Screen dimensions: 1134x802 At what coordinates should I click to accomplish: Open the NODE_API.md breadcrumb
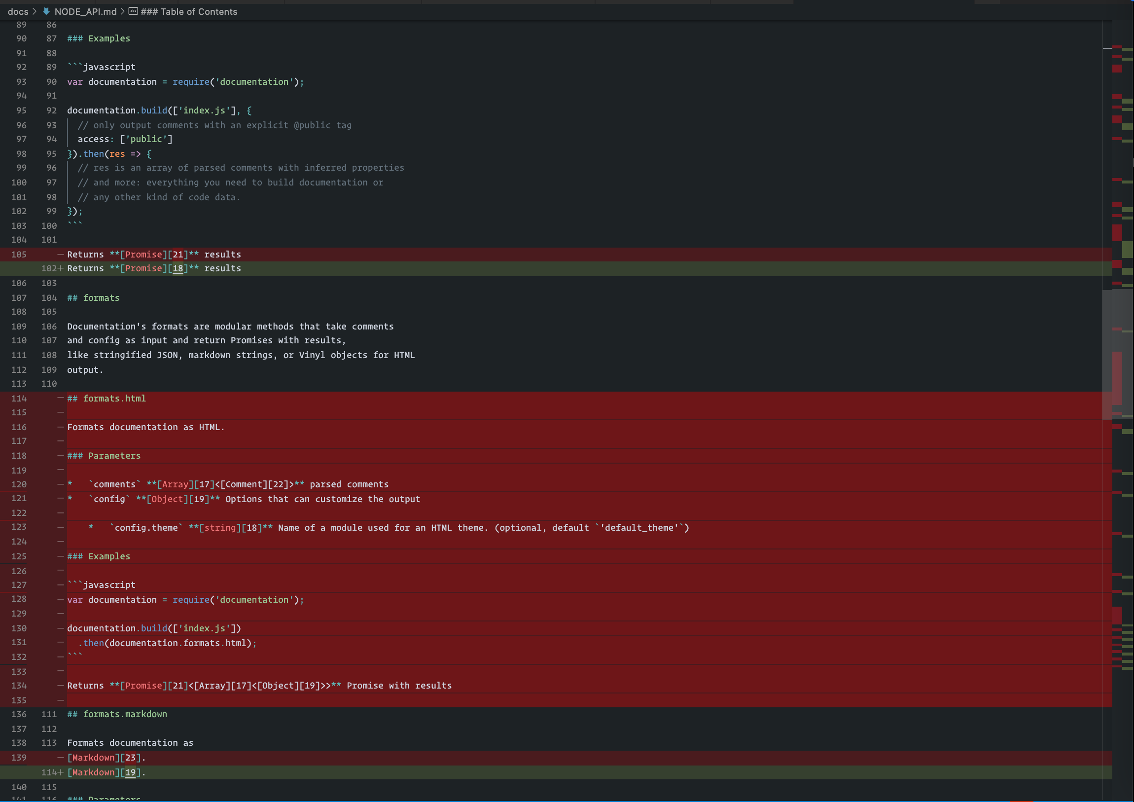[85, 11]
